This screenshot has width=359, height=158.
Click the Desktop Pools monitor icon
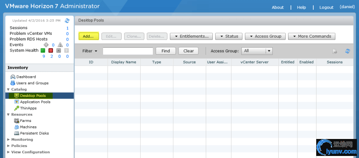pyautogui.click(x=17, y=96)
